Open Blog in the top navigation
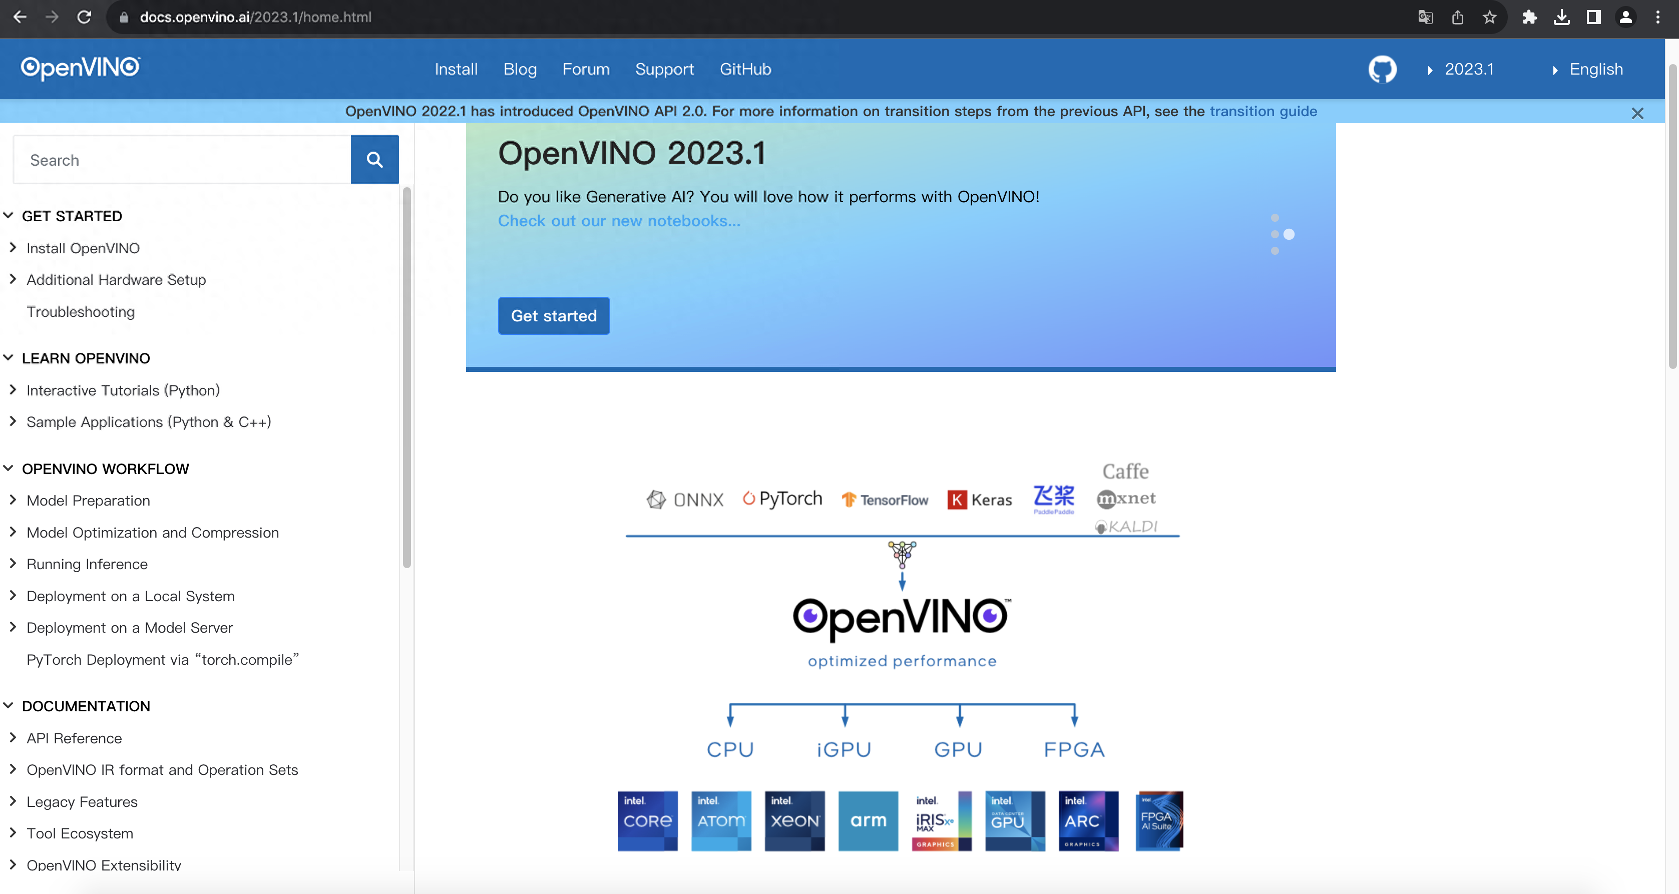Screen dimensions: 1679x894 tap(520, 69)
